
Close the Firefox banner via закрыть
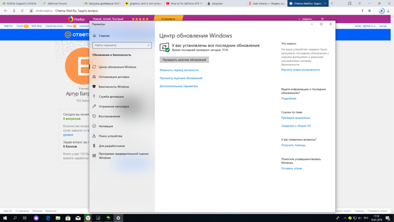[305, 19]
